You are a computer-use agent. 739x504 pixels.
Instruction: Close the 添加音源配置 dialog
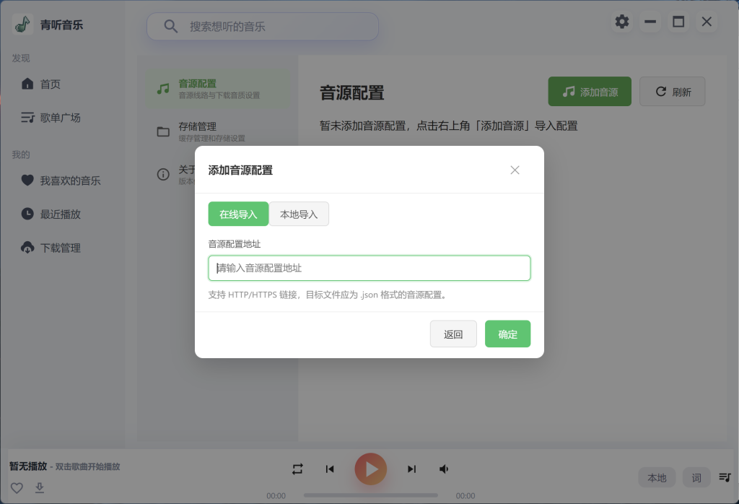(515, 170)
